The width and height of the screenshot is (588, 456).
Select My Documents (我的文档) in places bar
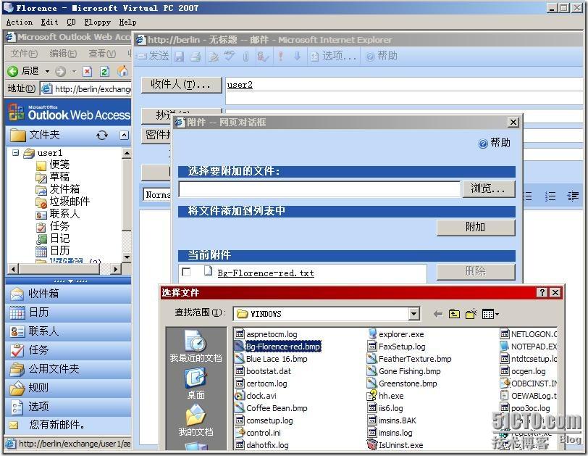tap(196, 420)
